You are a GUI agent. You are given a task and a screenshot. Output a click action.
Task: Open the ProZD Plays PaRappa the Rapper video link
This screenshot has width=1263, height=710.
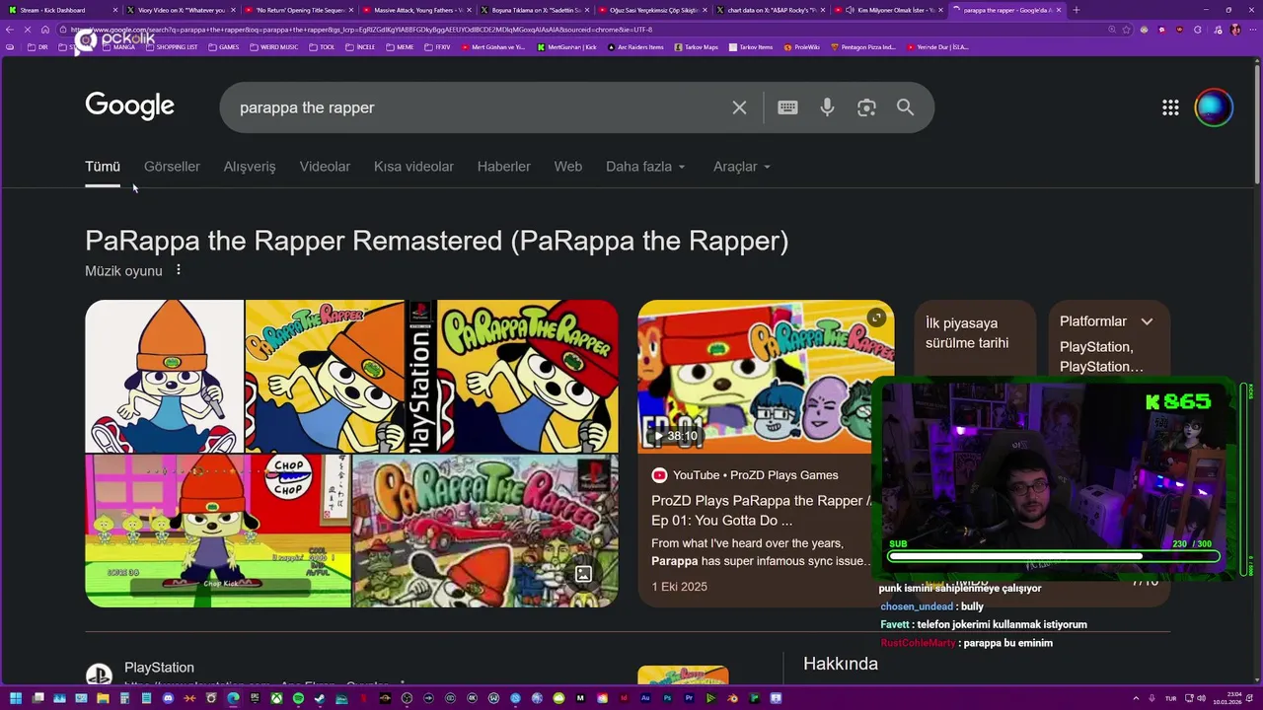point(762,511)
